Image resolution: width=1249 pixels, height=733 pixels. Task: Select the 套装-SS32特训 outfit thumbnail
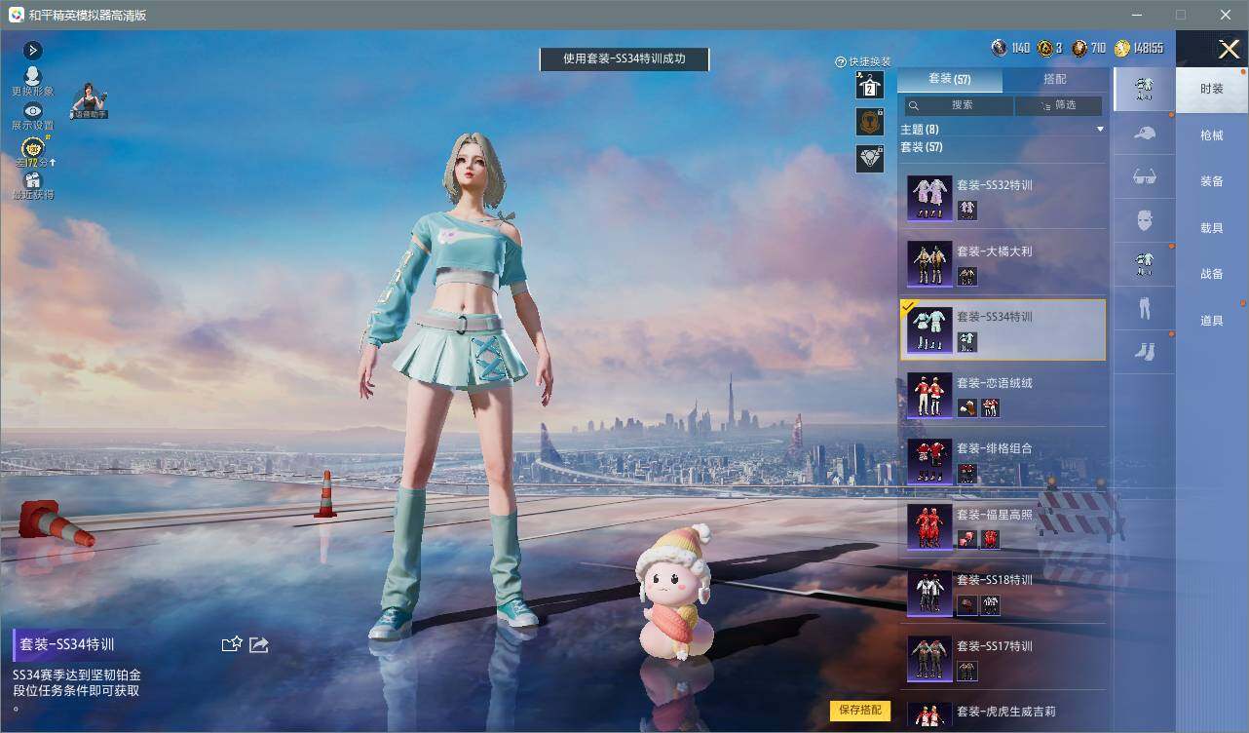coord(929,198)
